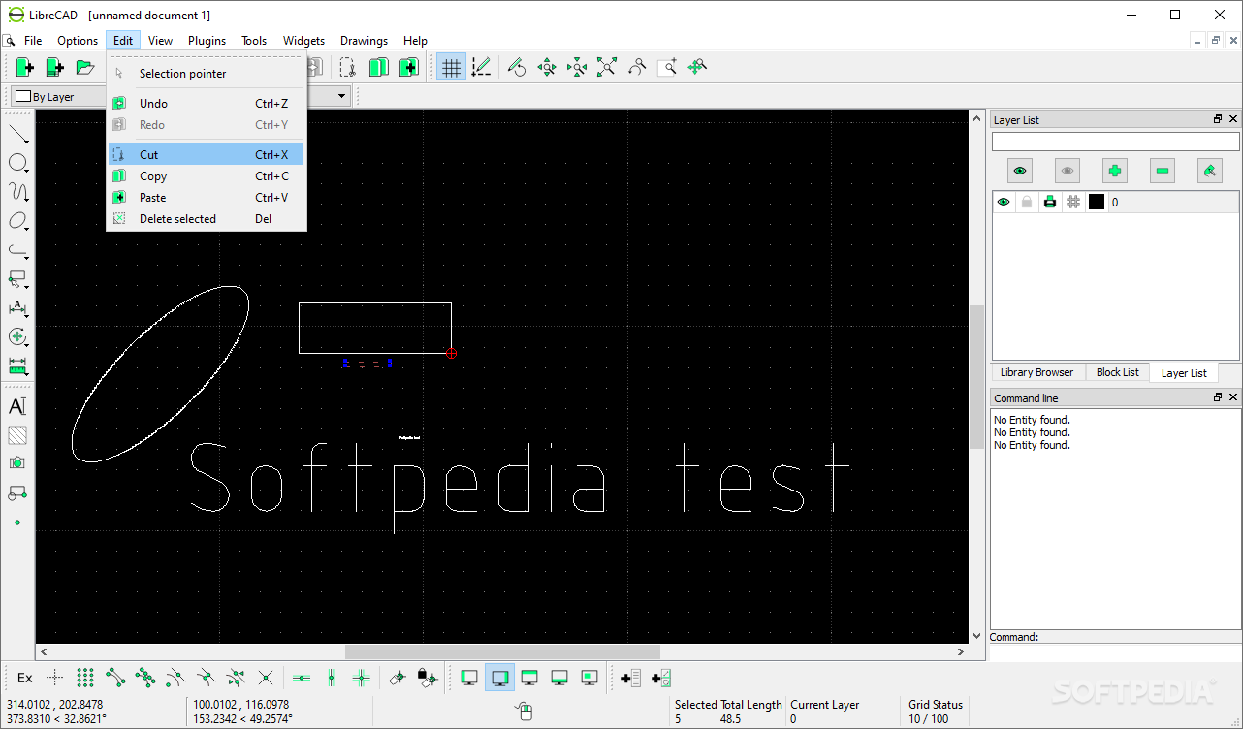Image resolution: width=1243 pixels, height=729 pixels.
Task: Open the Select tools in left toolbar
Action: tap(17, 279)
